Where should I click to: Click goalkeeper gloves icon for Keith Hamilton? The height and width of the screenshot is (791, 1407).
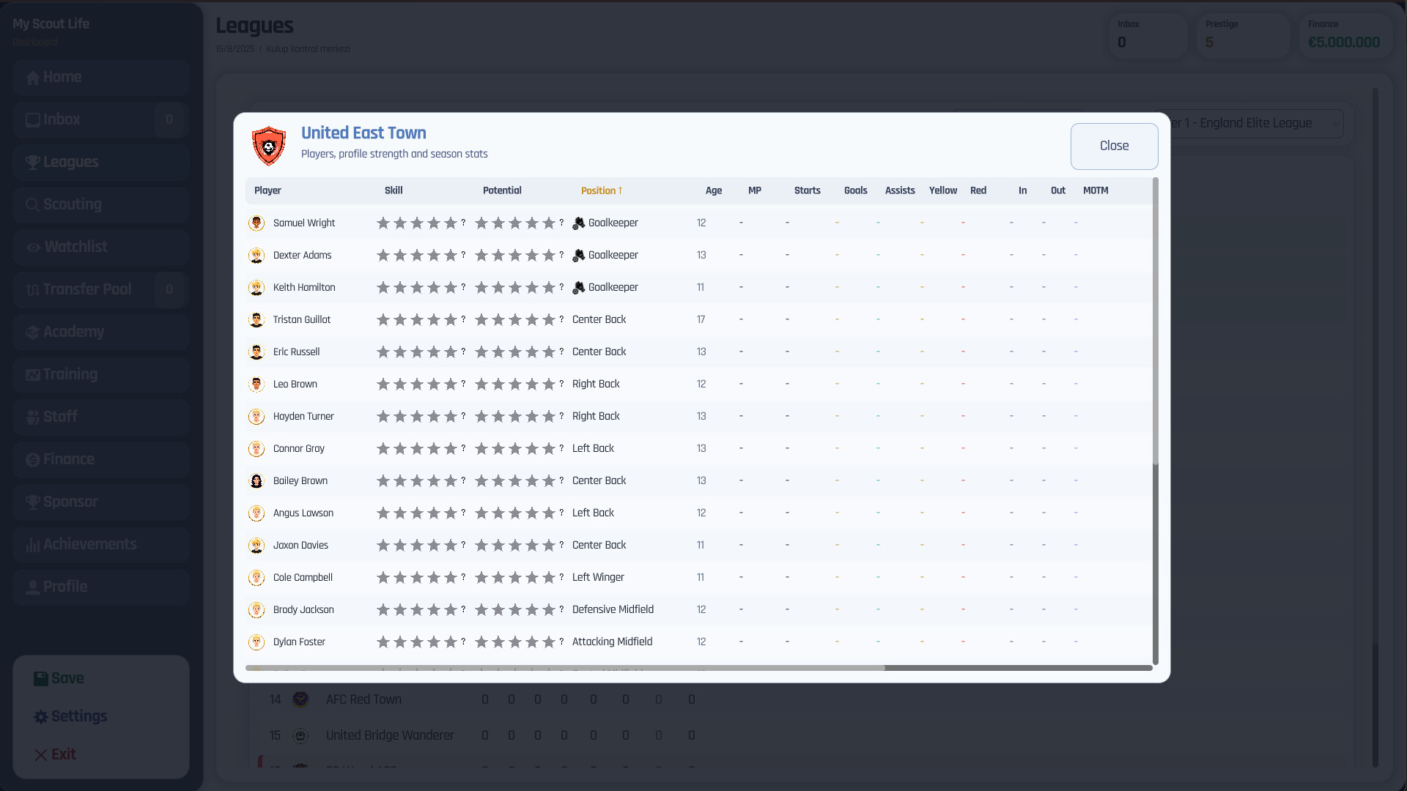pyautogui.click(x=579, y=288)
